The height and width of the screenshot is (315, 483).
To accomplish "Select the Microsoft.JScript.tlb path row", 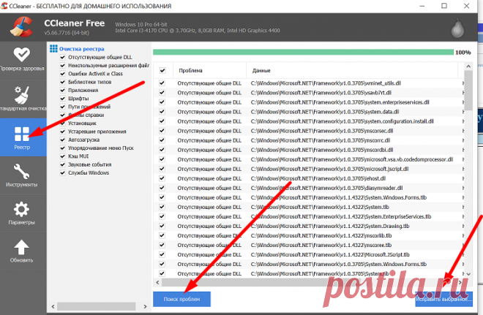I will click(308, 255).
